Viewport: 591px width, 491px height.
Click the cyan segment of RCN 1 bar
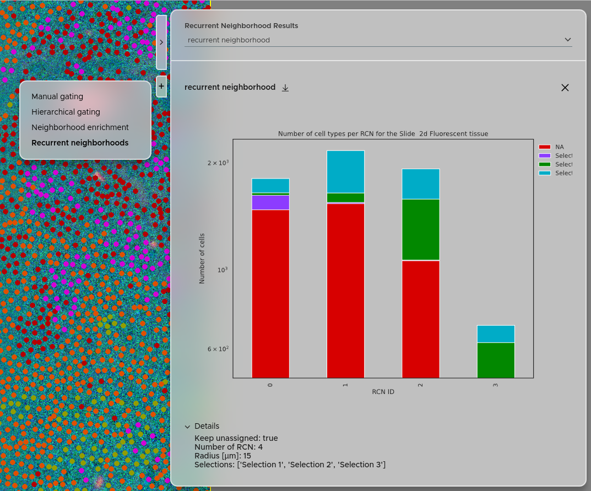click(345, 171)
